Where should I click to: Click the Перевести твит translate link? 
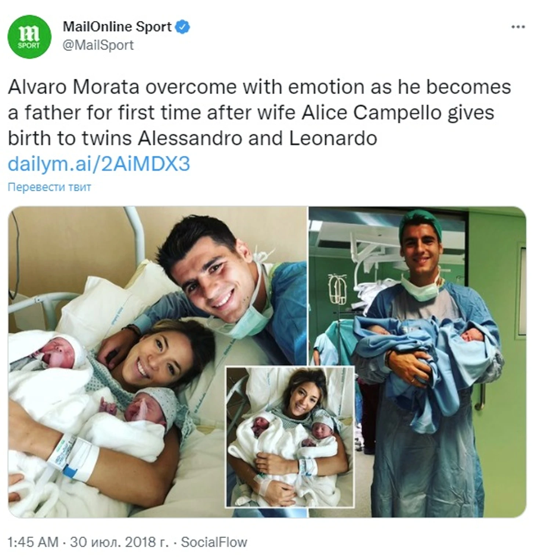pyautogui.click(x=49, y=187)
